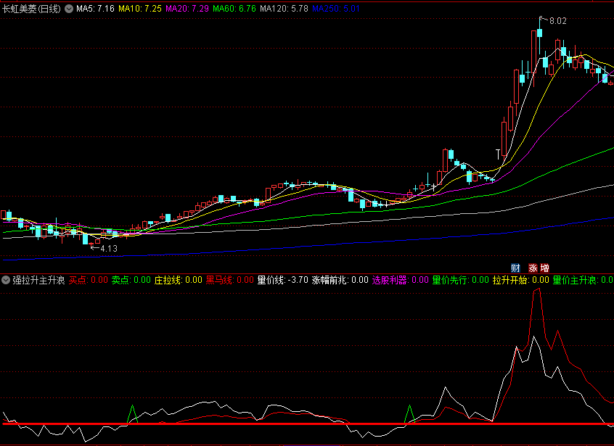Click the 涨 event marker icon
The height and width of the screenshot is (446, 614).
[x=533, y=268]
